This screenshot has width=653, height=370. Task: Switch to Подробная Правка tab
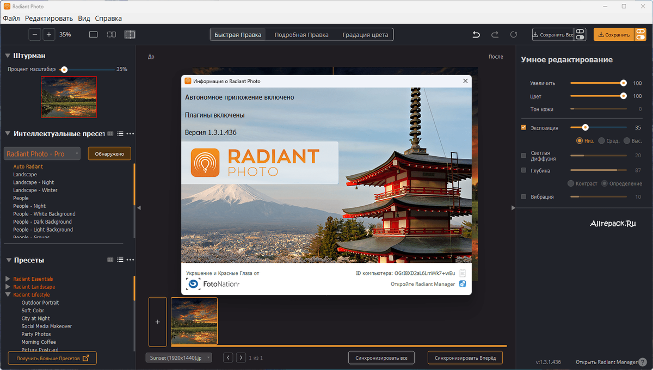pyautogui.click(x=301, y=35)
